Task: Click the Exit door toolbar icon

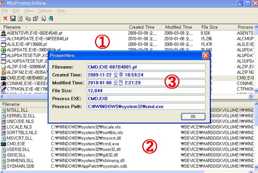Action: pos(51,19)
